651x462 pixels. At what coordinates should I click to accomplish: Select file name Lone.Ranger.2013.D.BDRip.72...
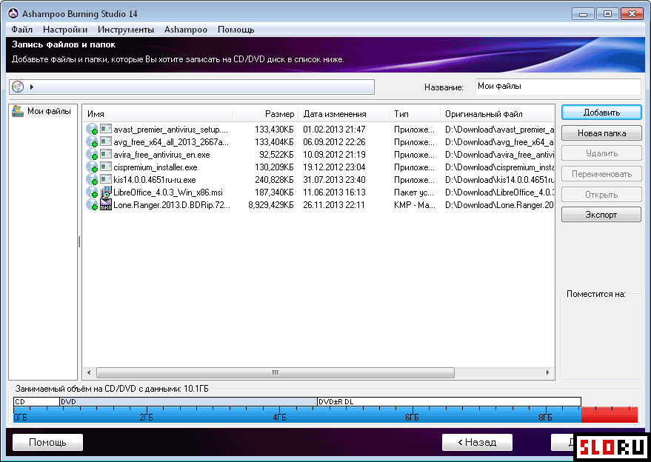coord(172,204)
